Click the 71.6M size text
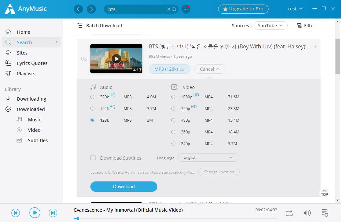 (234, 97)
